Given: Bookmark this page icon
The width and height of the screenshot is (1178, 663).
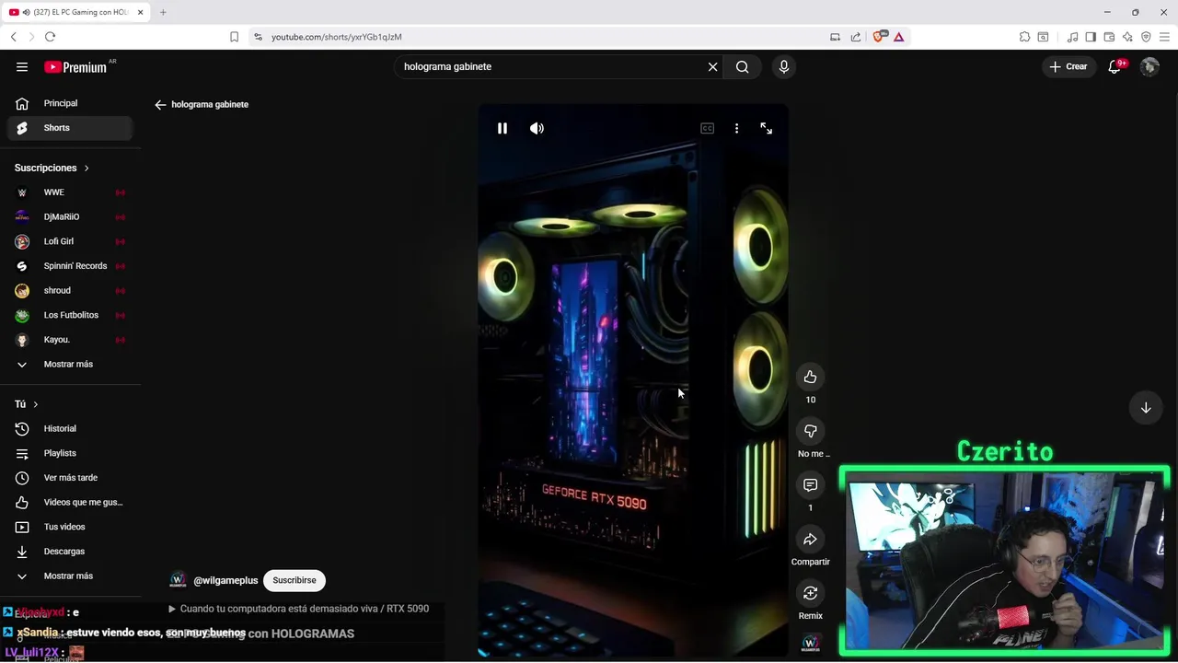Looking at the screenshot, I should click(234, 37).
